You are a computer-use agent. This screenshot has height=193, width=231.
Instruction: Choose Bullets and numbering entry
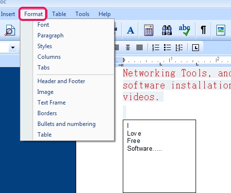pos(66,124)
